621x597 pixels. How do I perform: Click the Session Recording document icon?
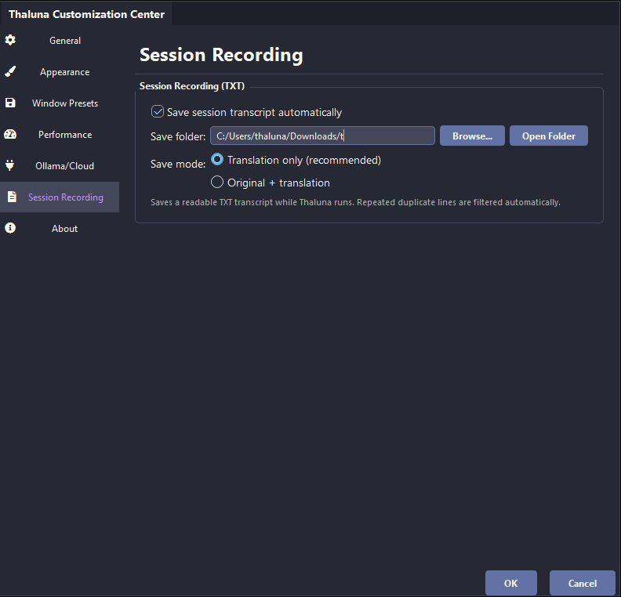[12, 197]
